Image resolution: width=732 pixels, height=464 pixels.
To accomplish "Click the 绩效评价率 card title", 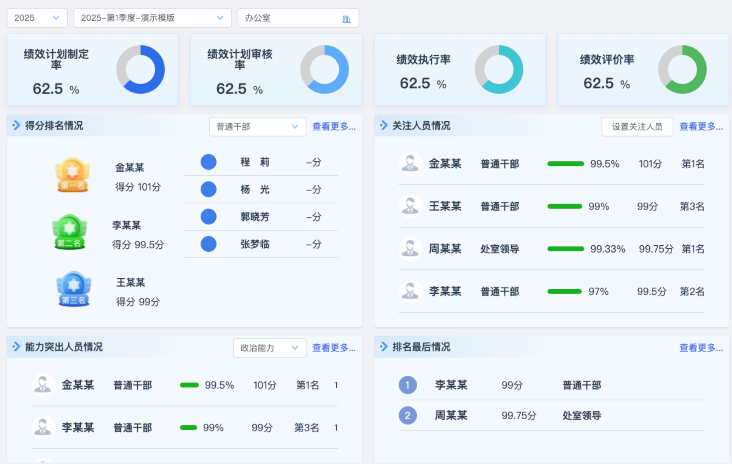I will click(x=607, y=60).
